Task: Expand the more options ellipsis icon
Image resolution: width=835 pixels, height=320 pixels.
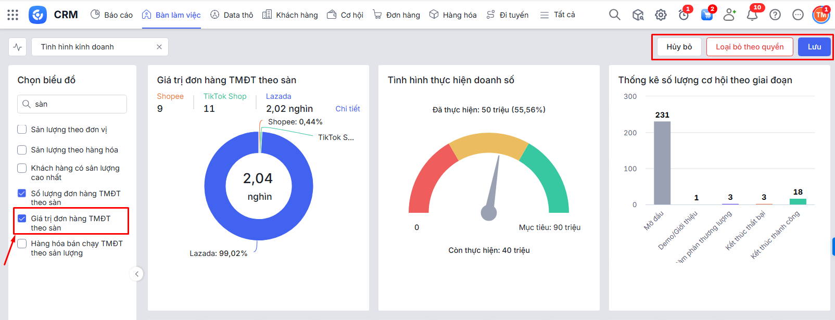Action: pyautogui.click(x=798, y=15)
